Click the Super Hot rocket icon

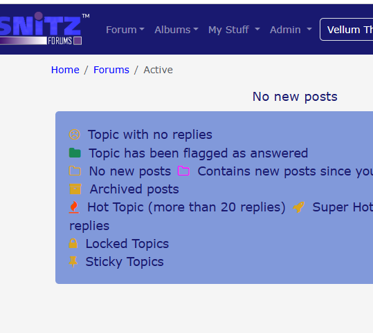coord(299,207)
